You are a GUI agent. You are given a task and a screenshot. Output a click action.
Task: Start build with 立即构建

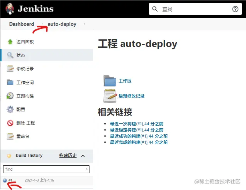click(x=25, y=96)
